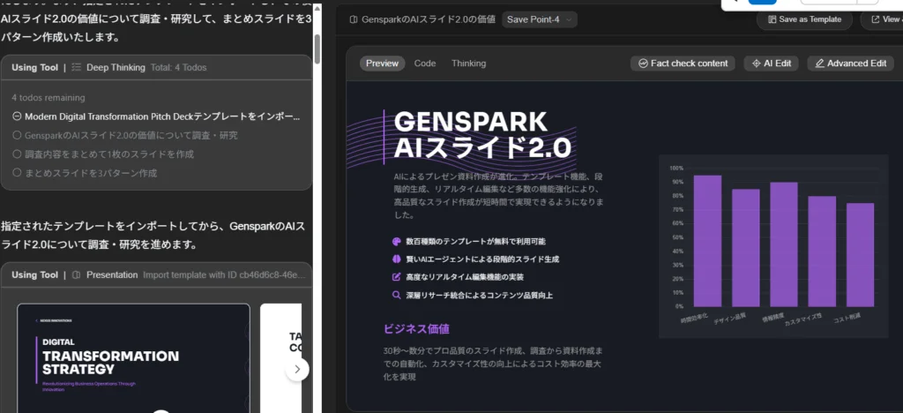Click the カスタマイズ性 chart bar
The width and height of the screenshot is (903, 413).
pyautogui.click(x=822, y=252)
